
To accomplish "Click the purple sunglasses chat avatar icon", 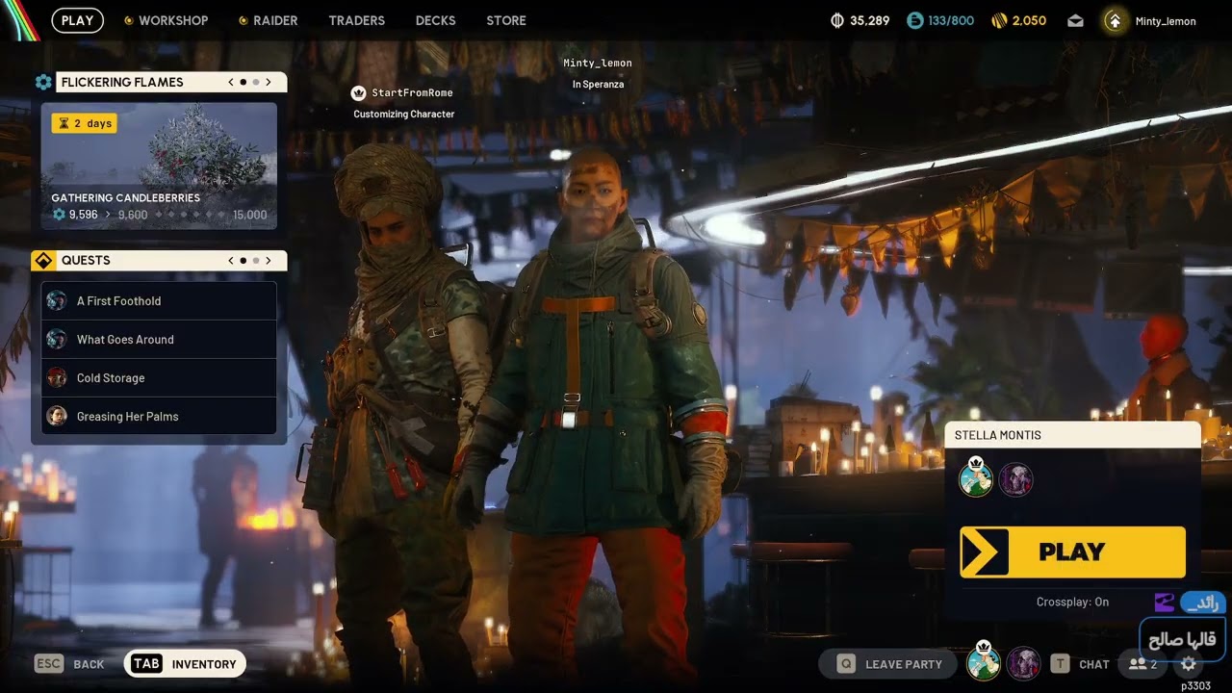I will (x=1165, y=603).
